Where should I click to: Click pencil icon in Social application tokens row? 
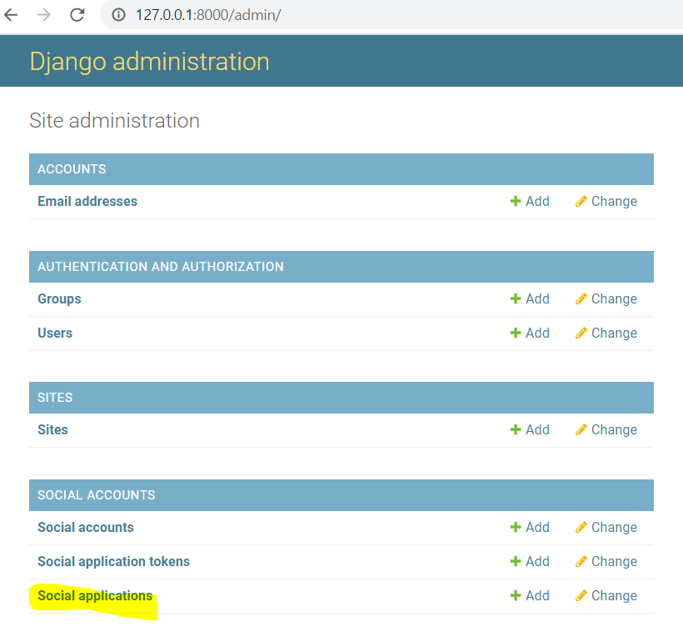581,561
